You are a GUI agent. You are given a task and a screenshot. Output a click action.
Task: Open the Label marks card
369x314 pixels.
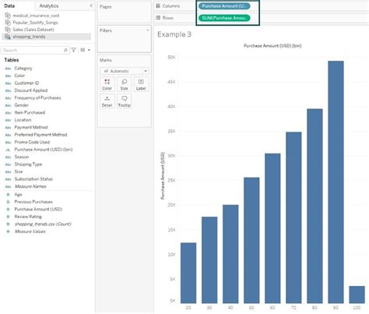pos(141,84)
